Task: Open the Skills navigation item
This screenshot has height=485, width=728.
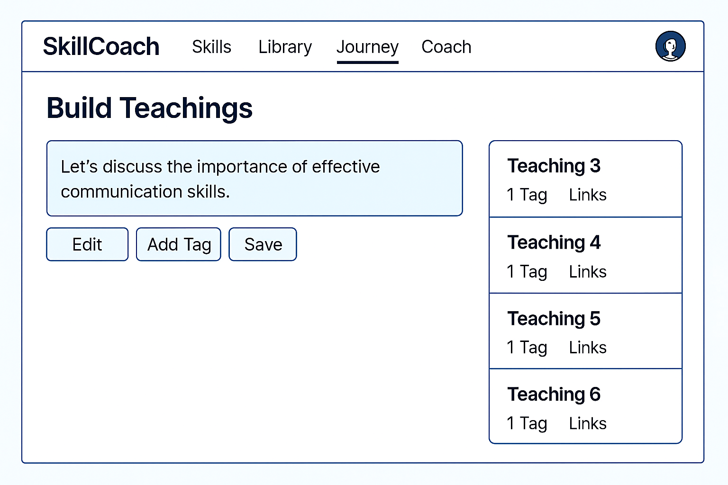Action: (211, 47)
